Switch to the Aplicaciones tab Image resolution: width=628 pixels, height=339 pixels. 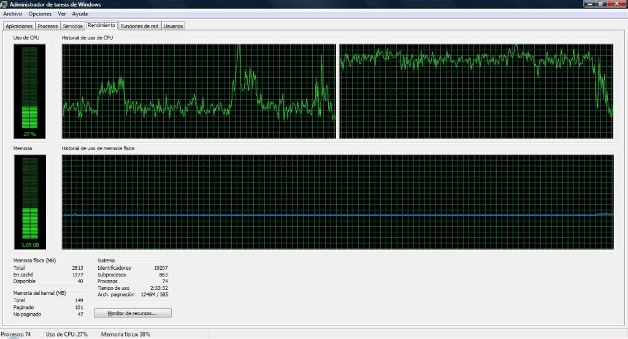pos(19,26)
